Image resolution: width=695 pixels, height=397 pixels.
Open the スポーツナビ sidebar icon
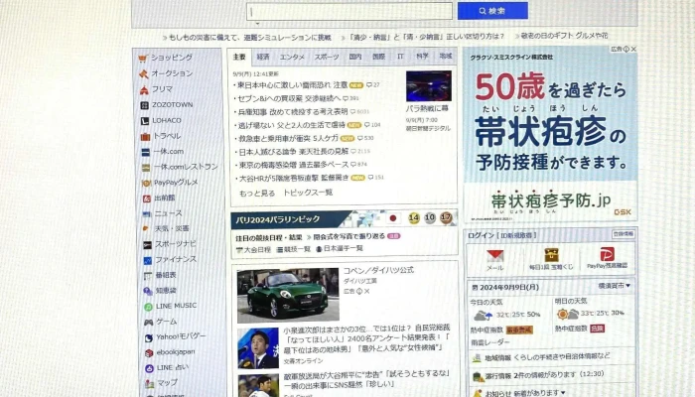click(x=148, y=244)
